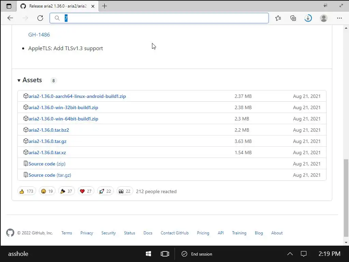Click the 2.37 MB size of android zip
Viewport: 349px width, 262px height.
click(243, 96)
